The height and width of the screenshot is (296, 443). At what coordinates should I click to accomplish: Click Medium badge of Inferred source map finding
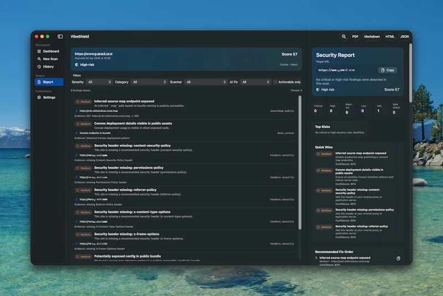84,102
